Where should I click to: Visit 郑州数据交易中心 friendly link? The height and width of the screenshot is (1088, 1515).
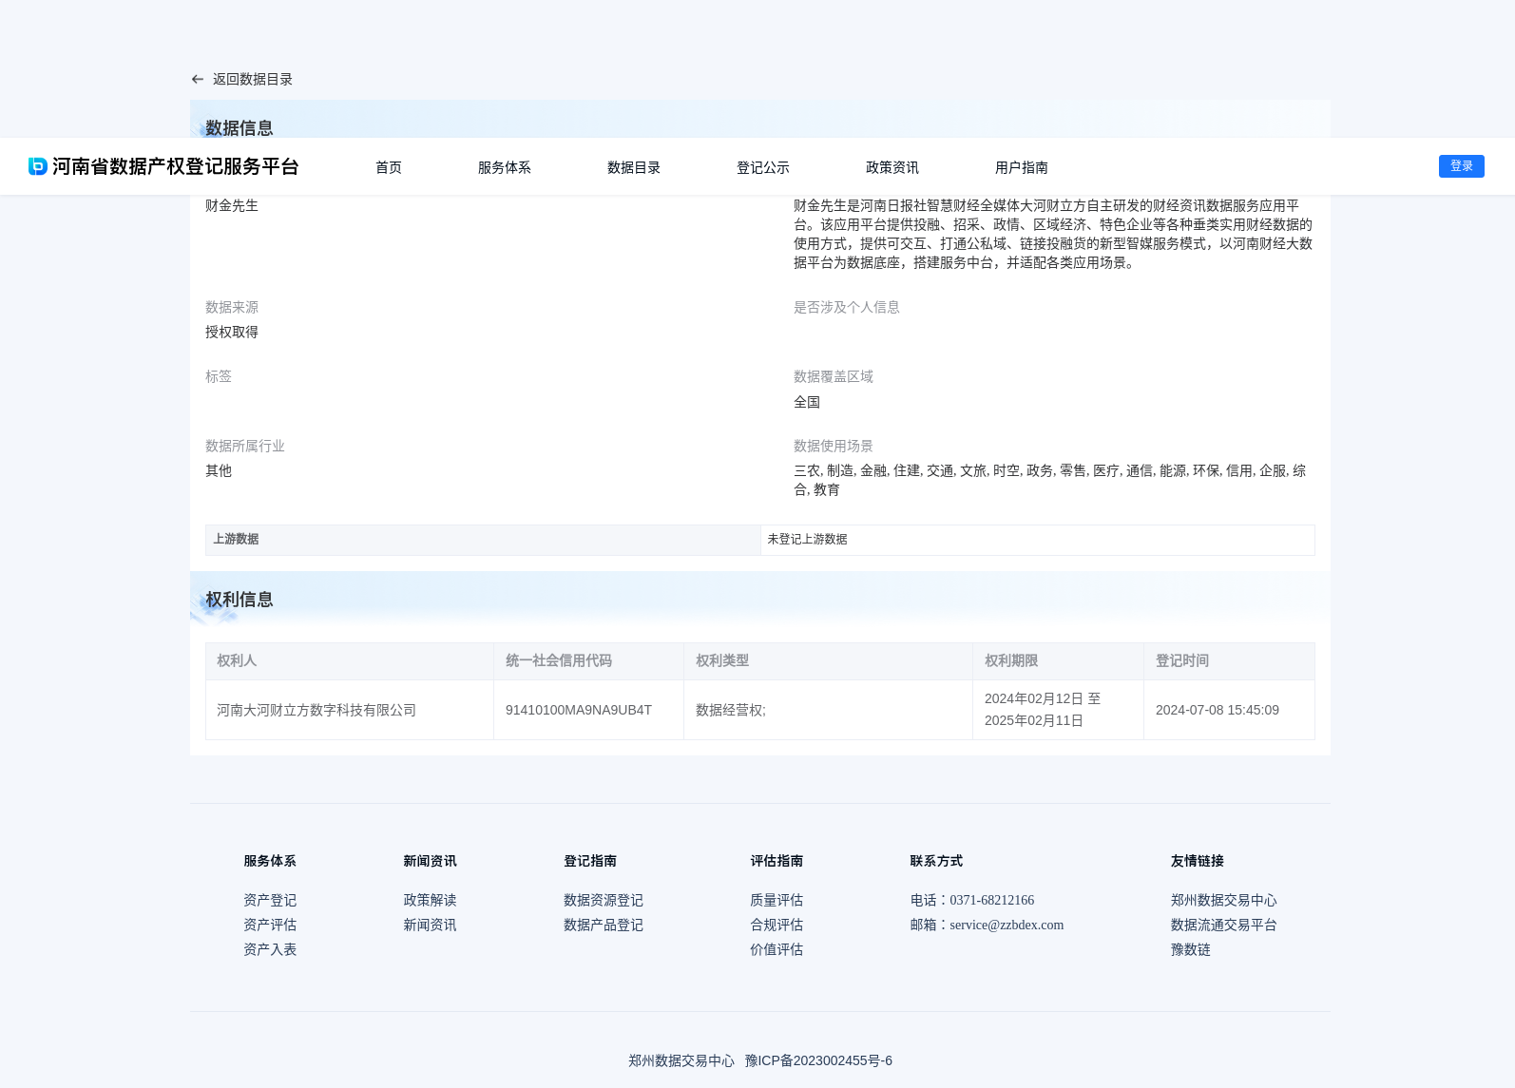pos(1224,900)
